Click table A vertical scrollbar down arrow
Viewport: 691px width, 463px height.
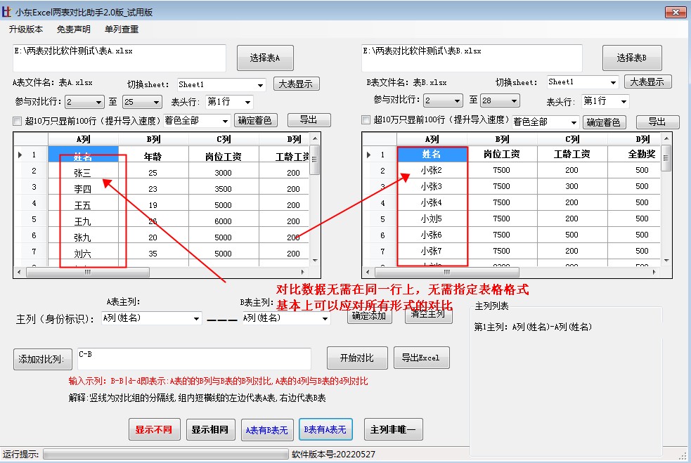(x=315, y=261)
